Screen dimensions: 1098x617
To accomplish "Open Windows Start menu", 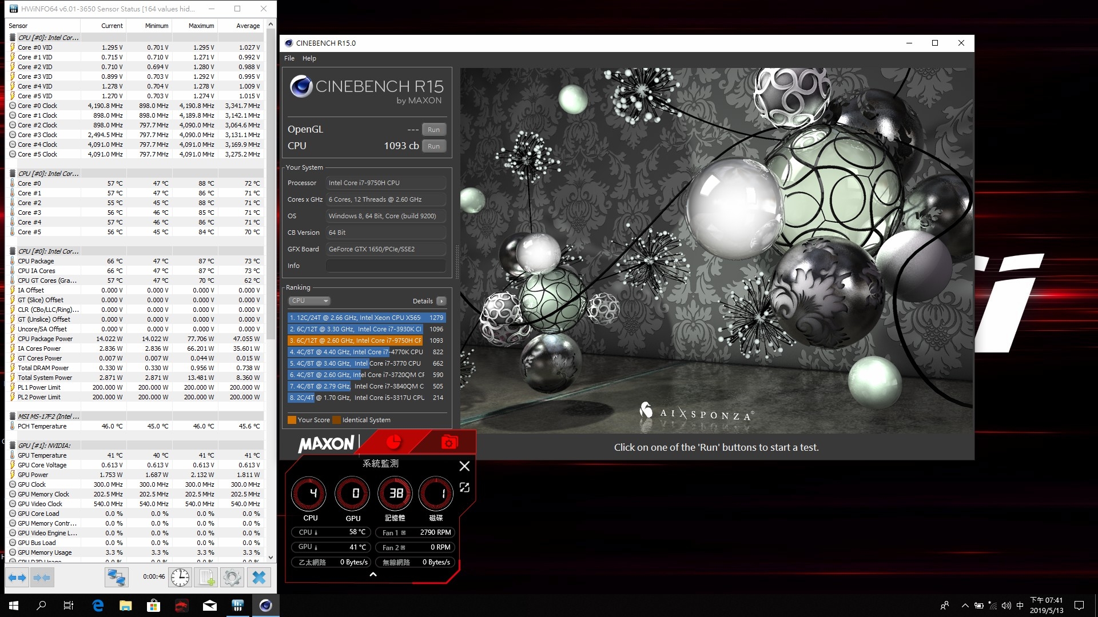I will (14, 606).
